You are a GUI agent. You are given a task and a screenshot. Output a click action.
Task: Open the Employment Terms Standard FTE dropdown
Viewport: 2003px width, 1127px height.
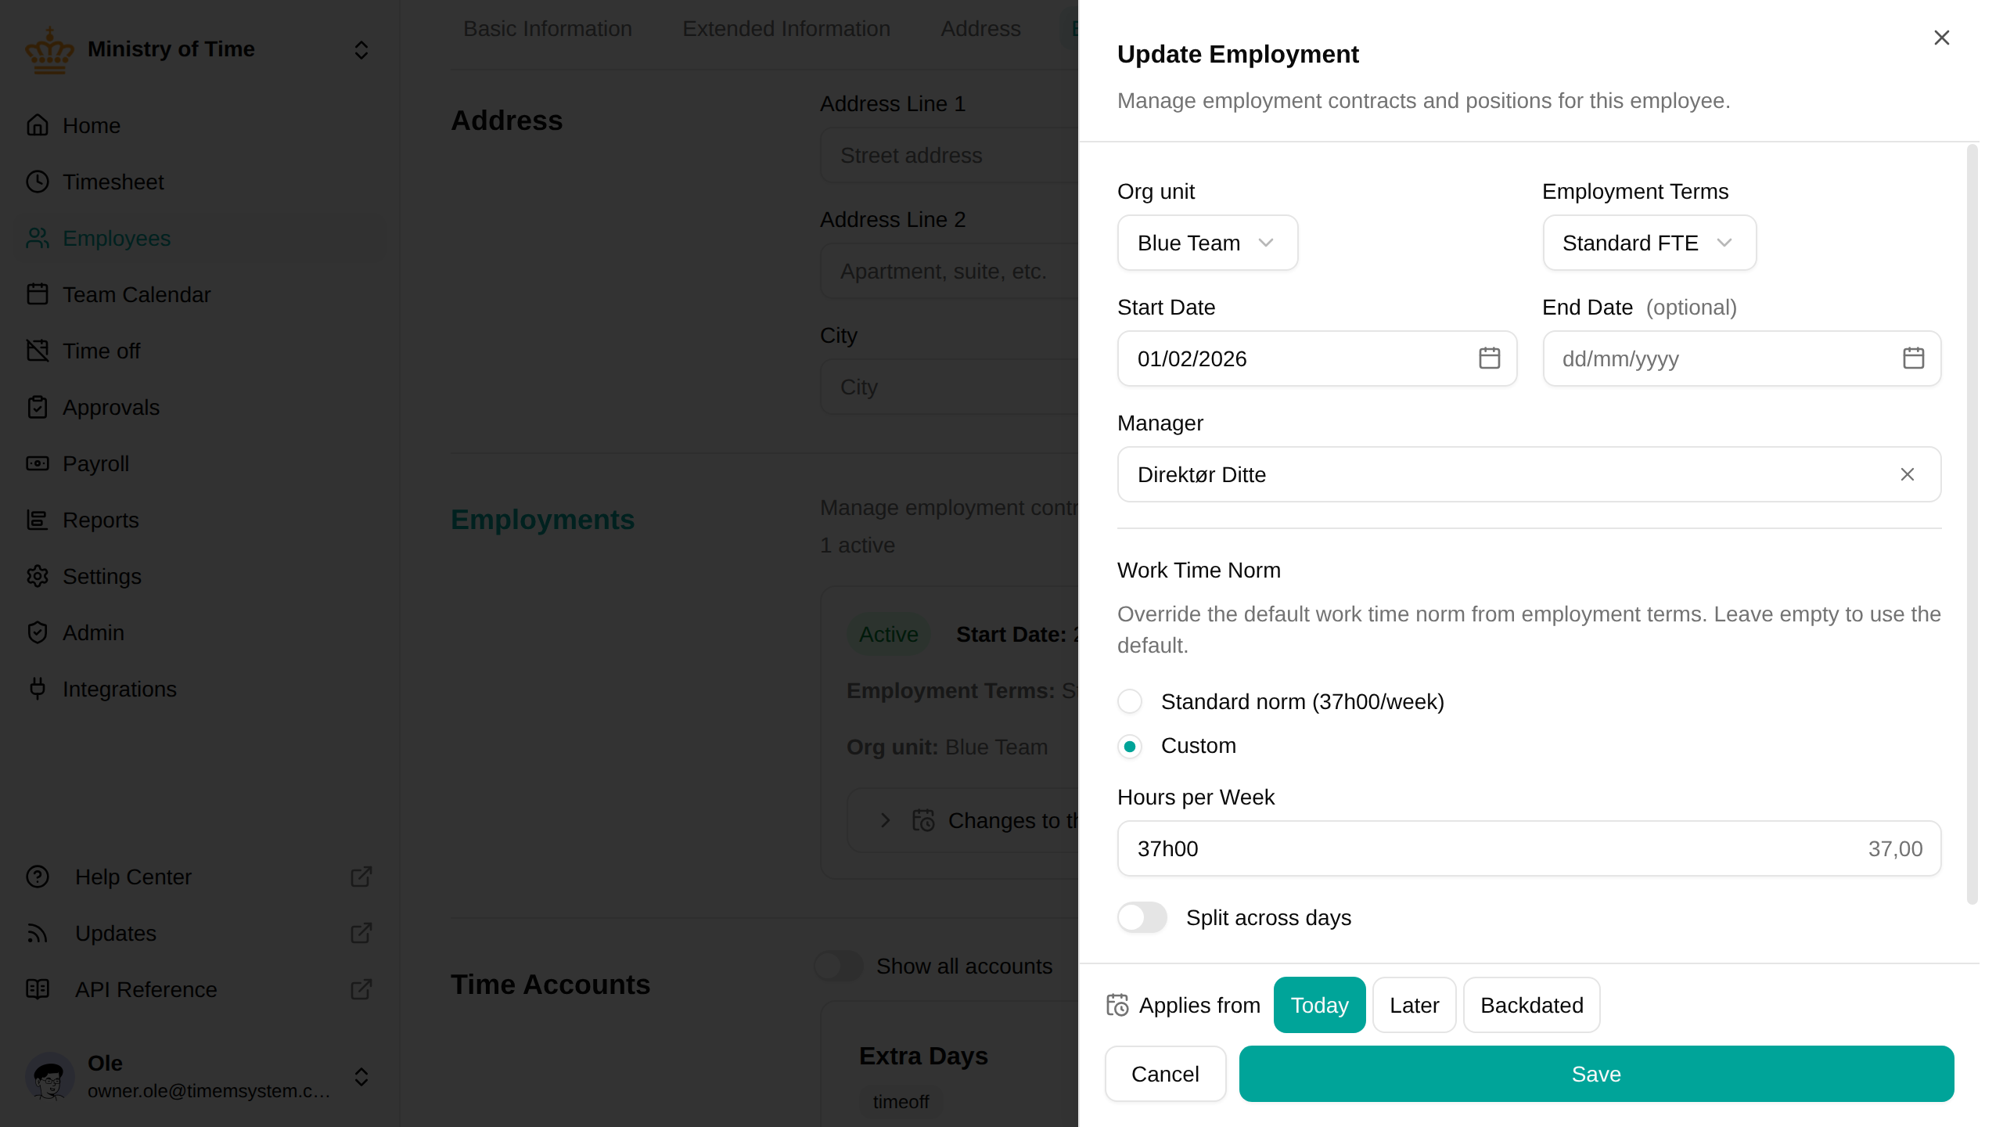(x=1649, y=243)
